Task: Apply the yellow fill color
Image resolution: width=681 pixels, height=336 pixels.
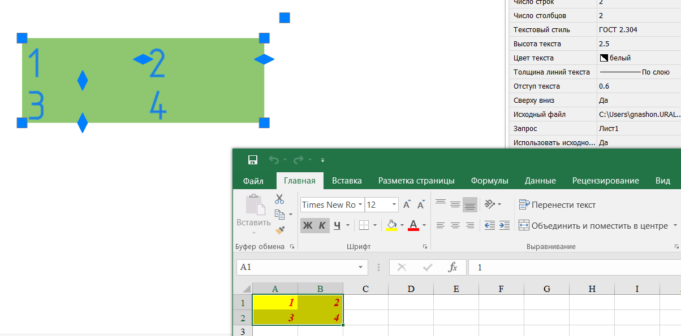Action: [x=391, y=225]
